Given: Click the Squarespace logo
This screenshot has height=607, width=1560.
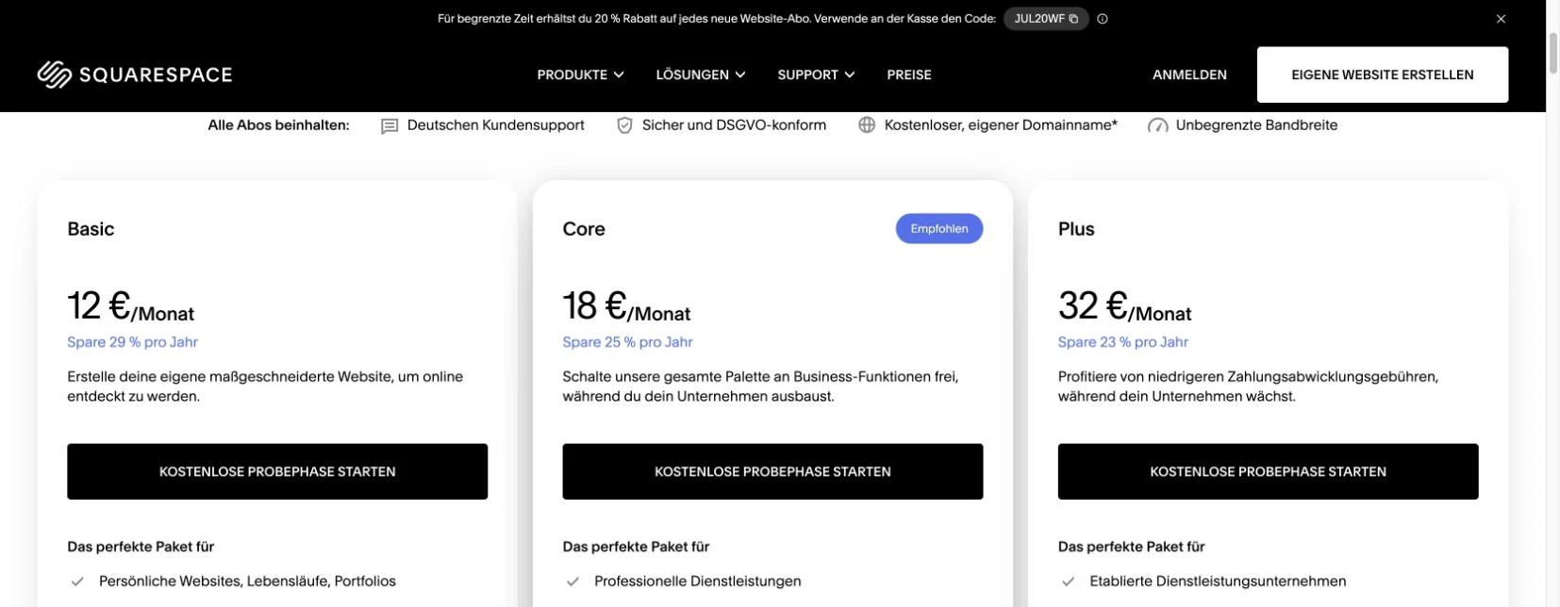Looking at the screenshot, I should coord(135,74).
